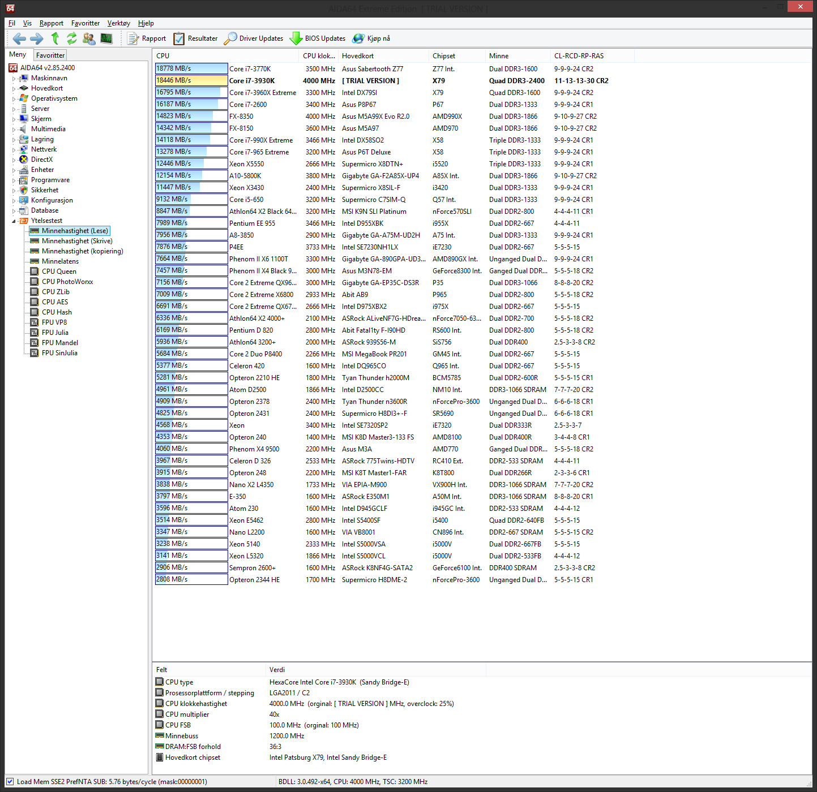Open the Vis menu

pos(27,23)
